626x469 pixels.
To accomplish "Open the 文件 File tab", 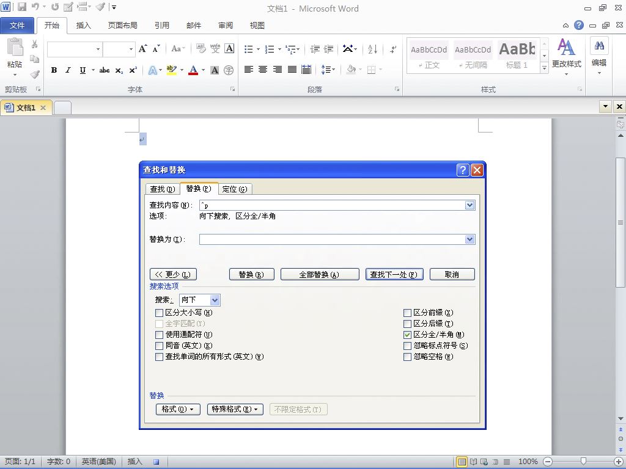I will tap(17, 26).
